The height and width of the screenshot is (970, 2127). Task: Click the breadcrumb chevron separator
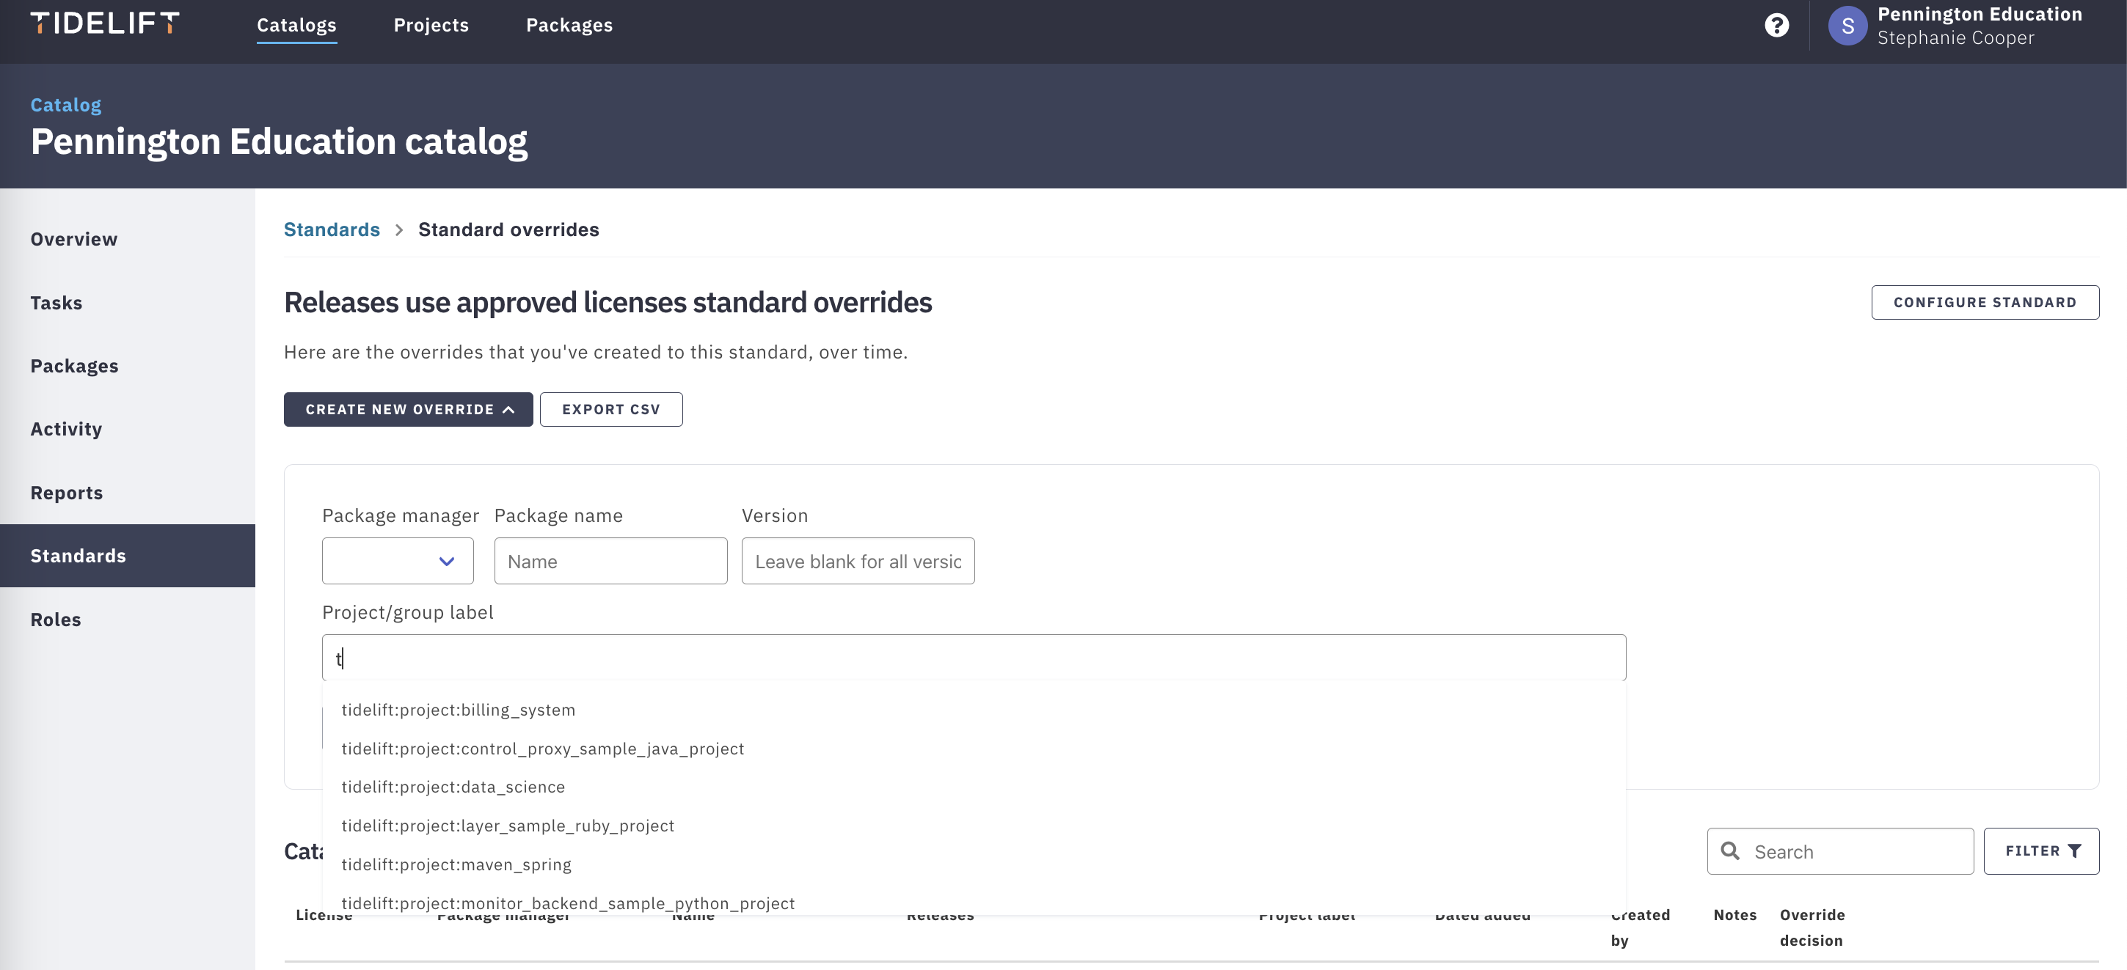[399, 230]
